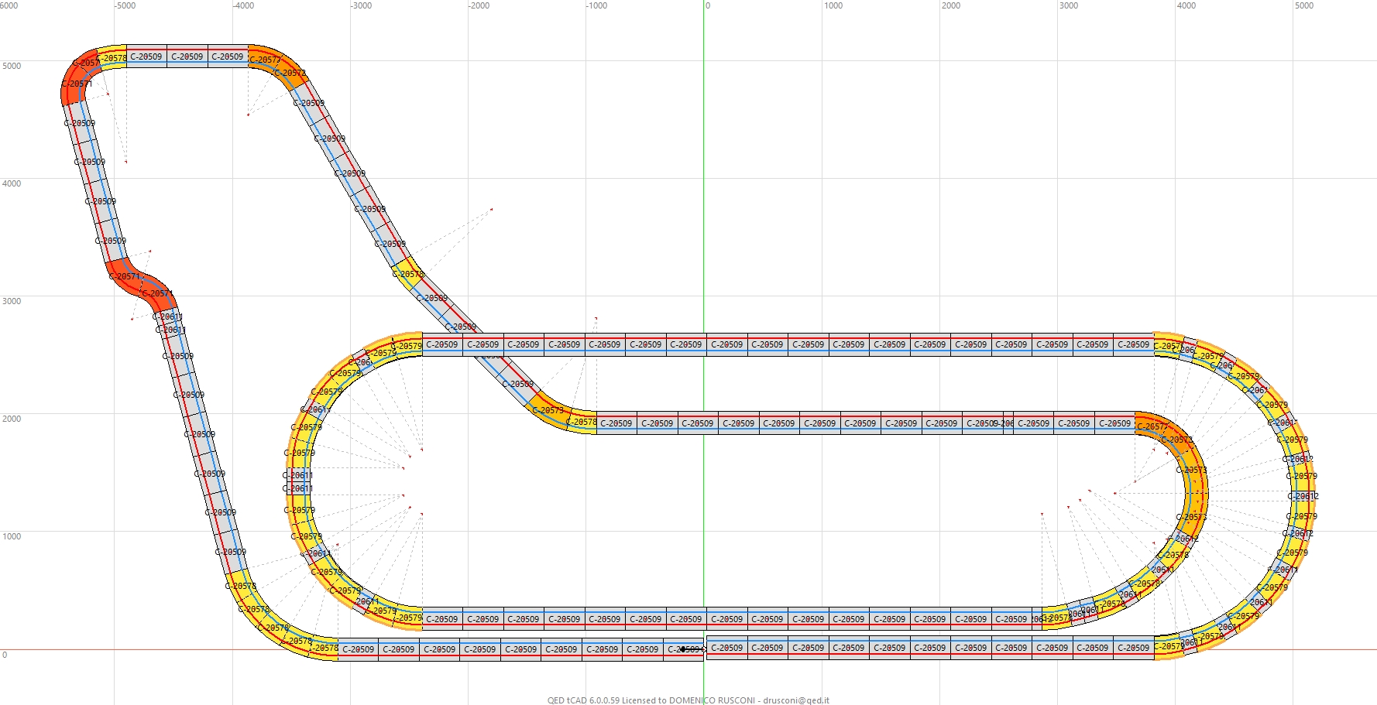Click the 0 label beside the green axis
This screenshot has height=705, width=1377.
pos(708,5)
